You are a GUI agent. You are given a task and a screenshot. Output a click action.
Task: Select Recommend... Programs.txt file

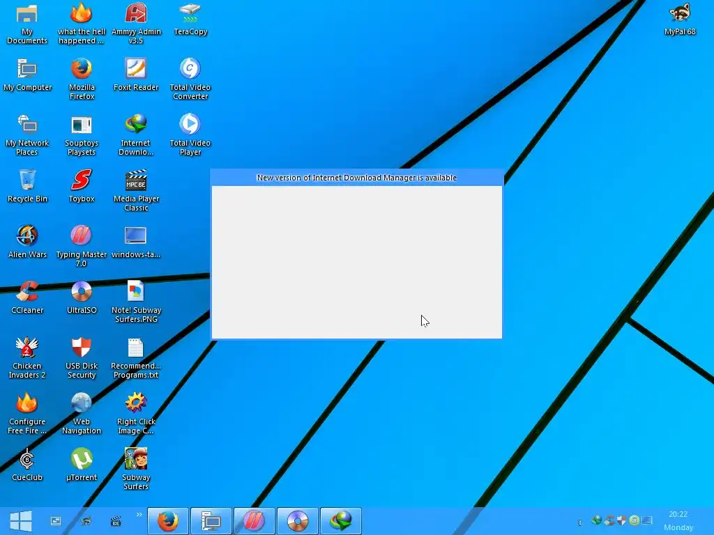click(136, 358)
